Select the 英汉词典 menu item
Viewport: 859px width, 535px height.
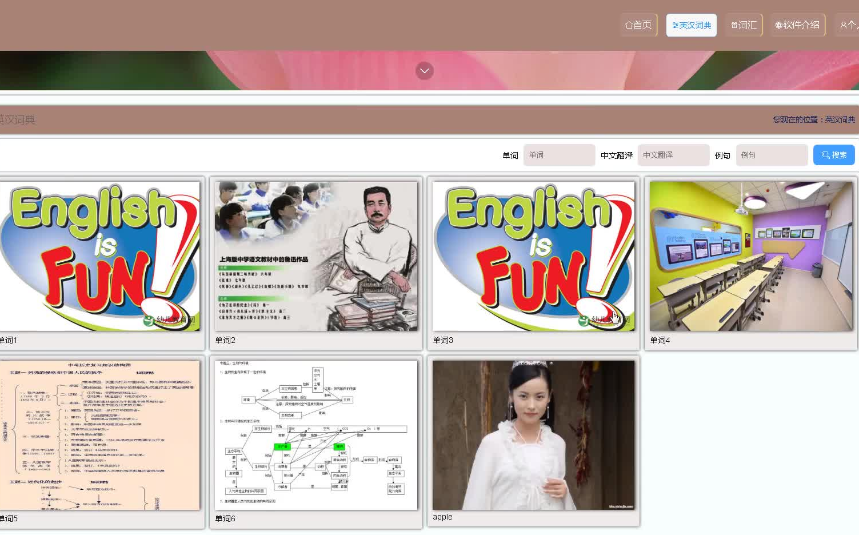click(692, 25)
